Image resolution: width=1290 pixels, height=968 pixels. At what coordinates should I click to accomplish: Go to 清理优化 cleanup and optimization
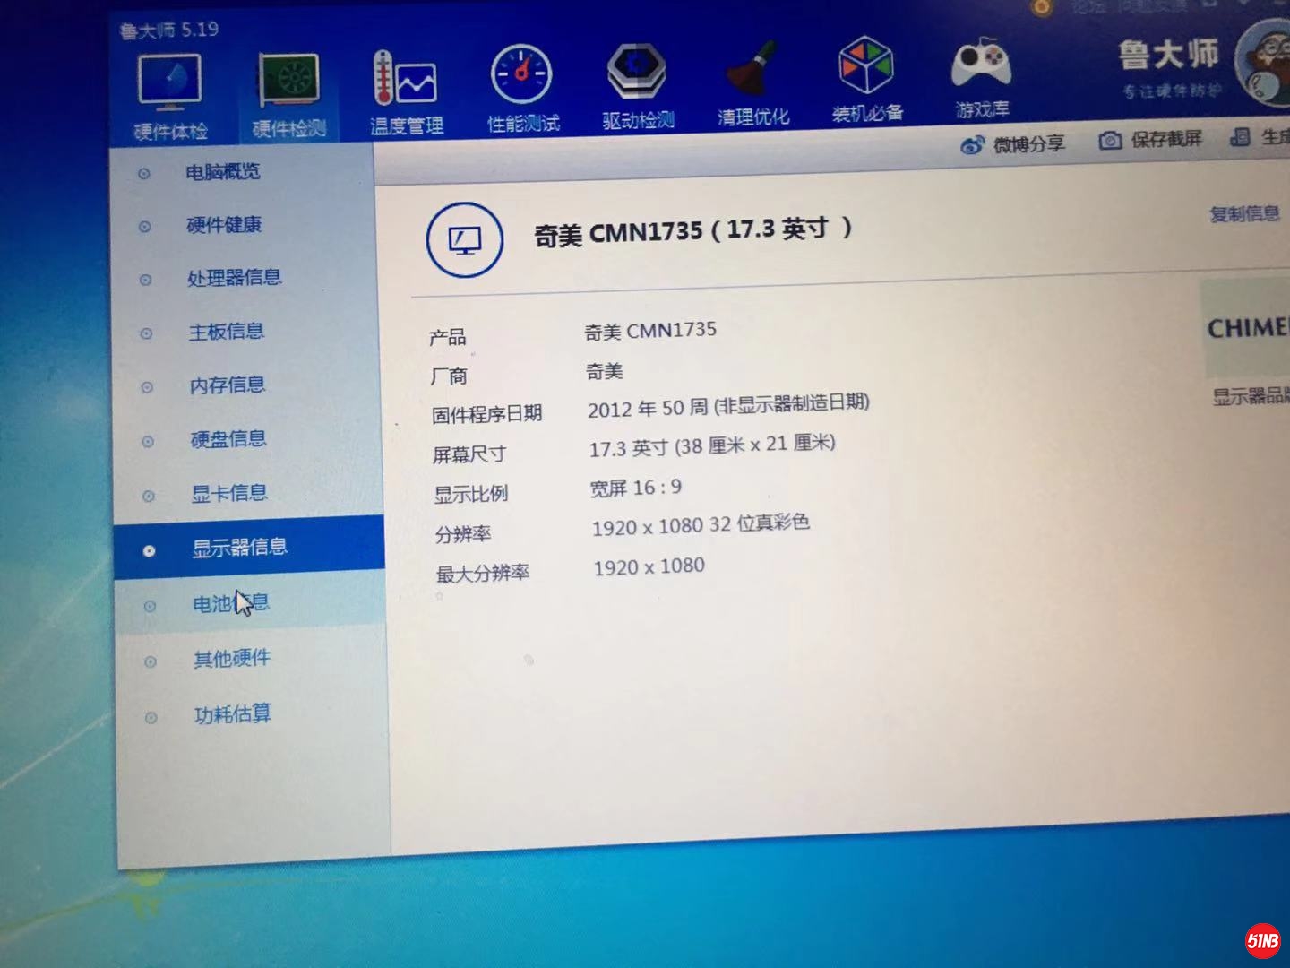click(x=752, y=83)
